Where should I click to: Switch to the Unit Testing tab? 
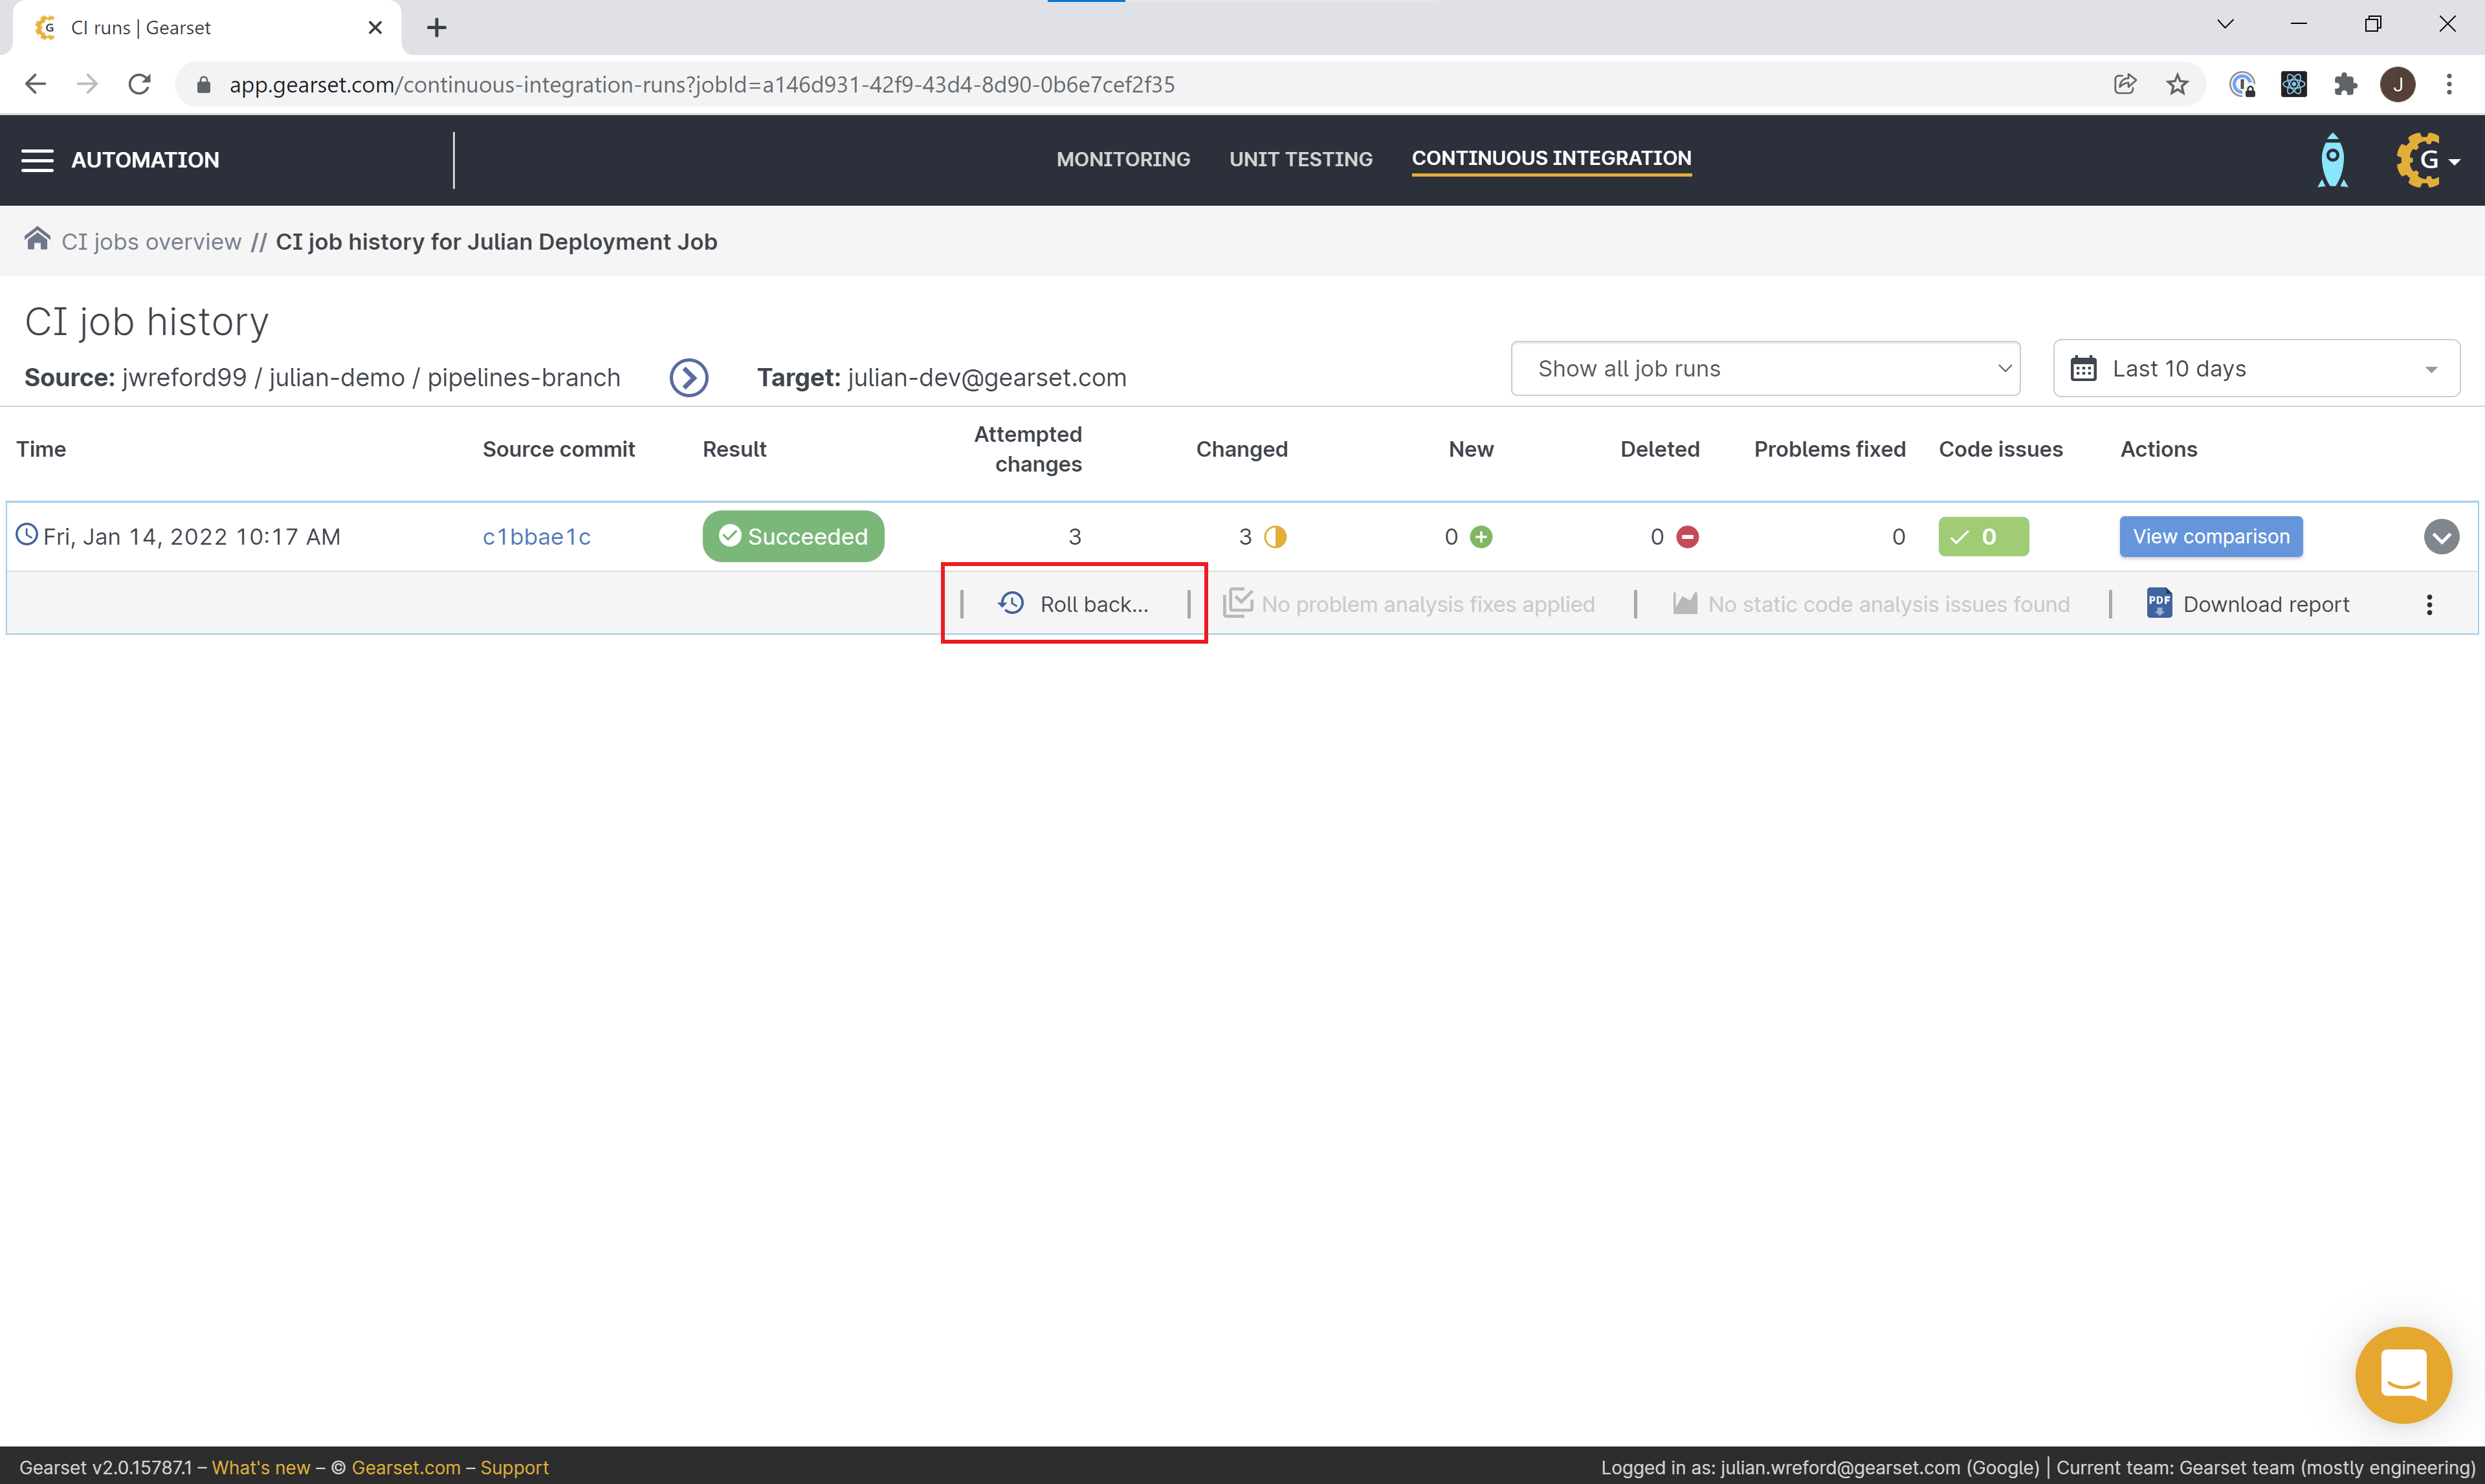(x=1299, y=159)
